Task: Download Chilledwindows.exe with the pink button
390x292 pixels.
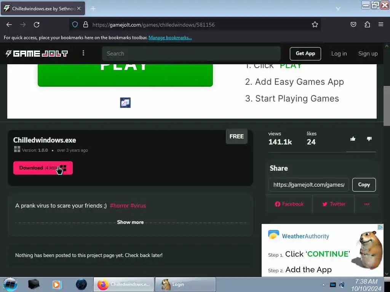Action: point(43,168)
